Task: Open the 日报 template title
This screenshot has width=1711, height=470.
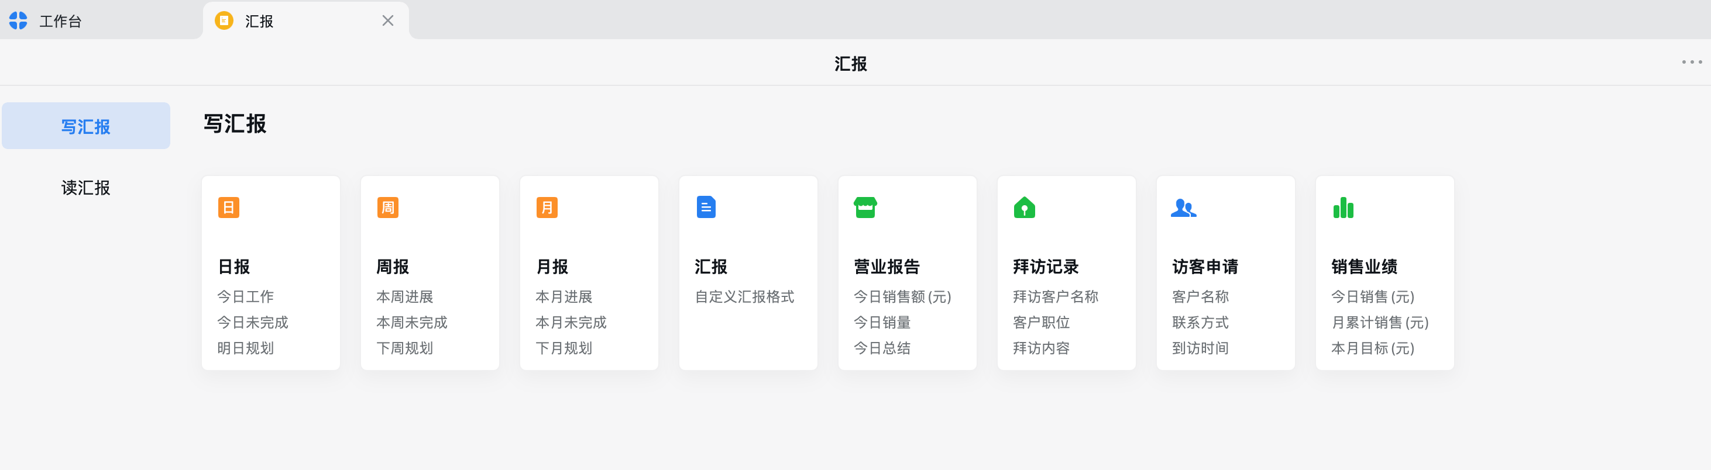Action: click(234, 266)
